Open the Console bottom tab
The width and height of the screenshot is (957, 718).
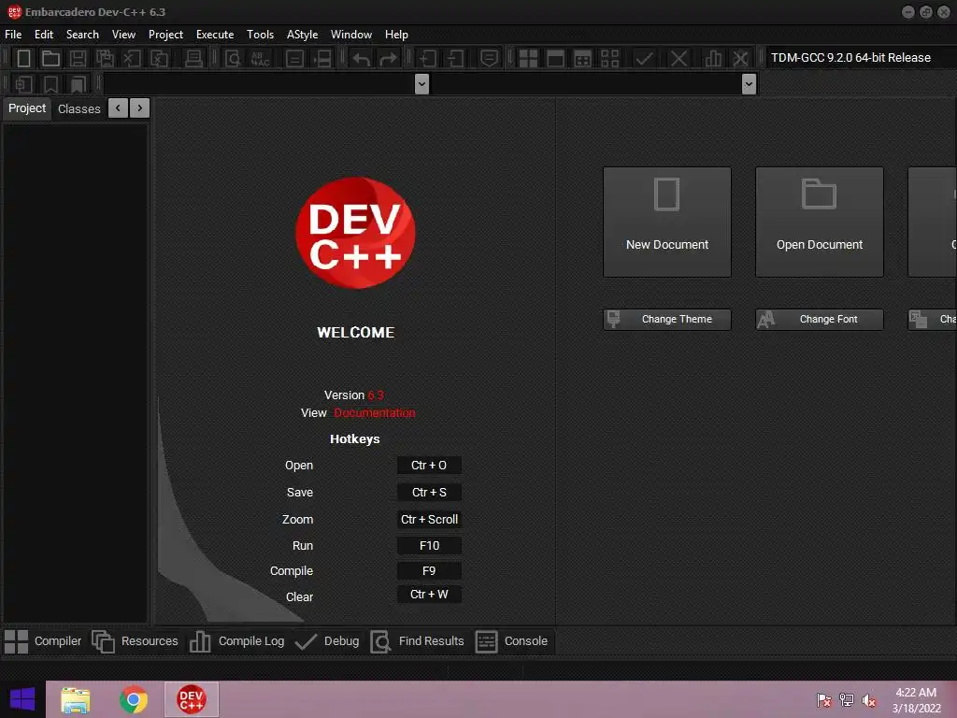coord(511,641)
